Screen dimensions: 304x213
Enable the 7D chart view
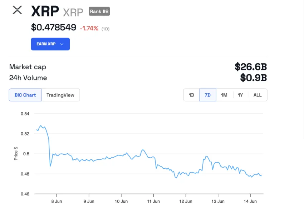pyautogui.click(x=207, y=95)
